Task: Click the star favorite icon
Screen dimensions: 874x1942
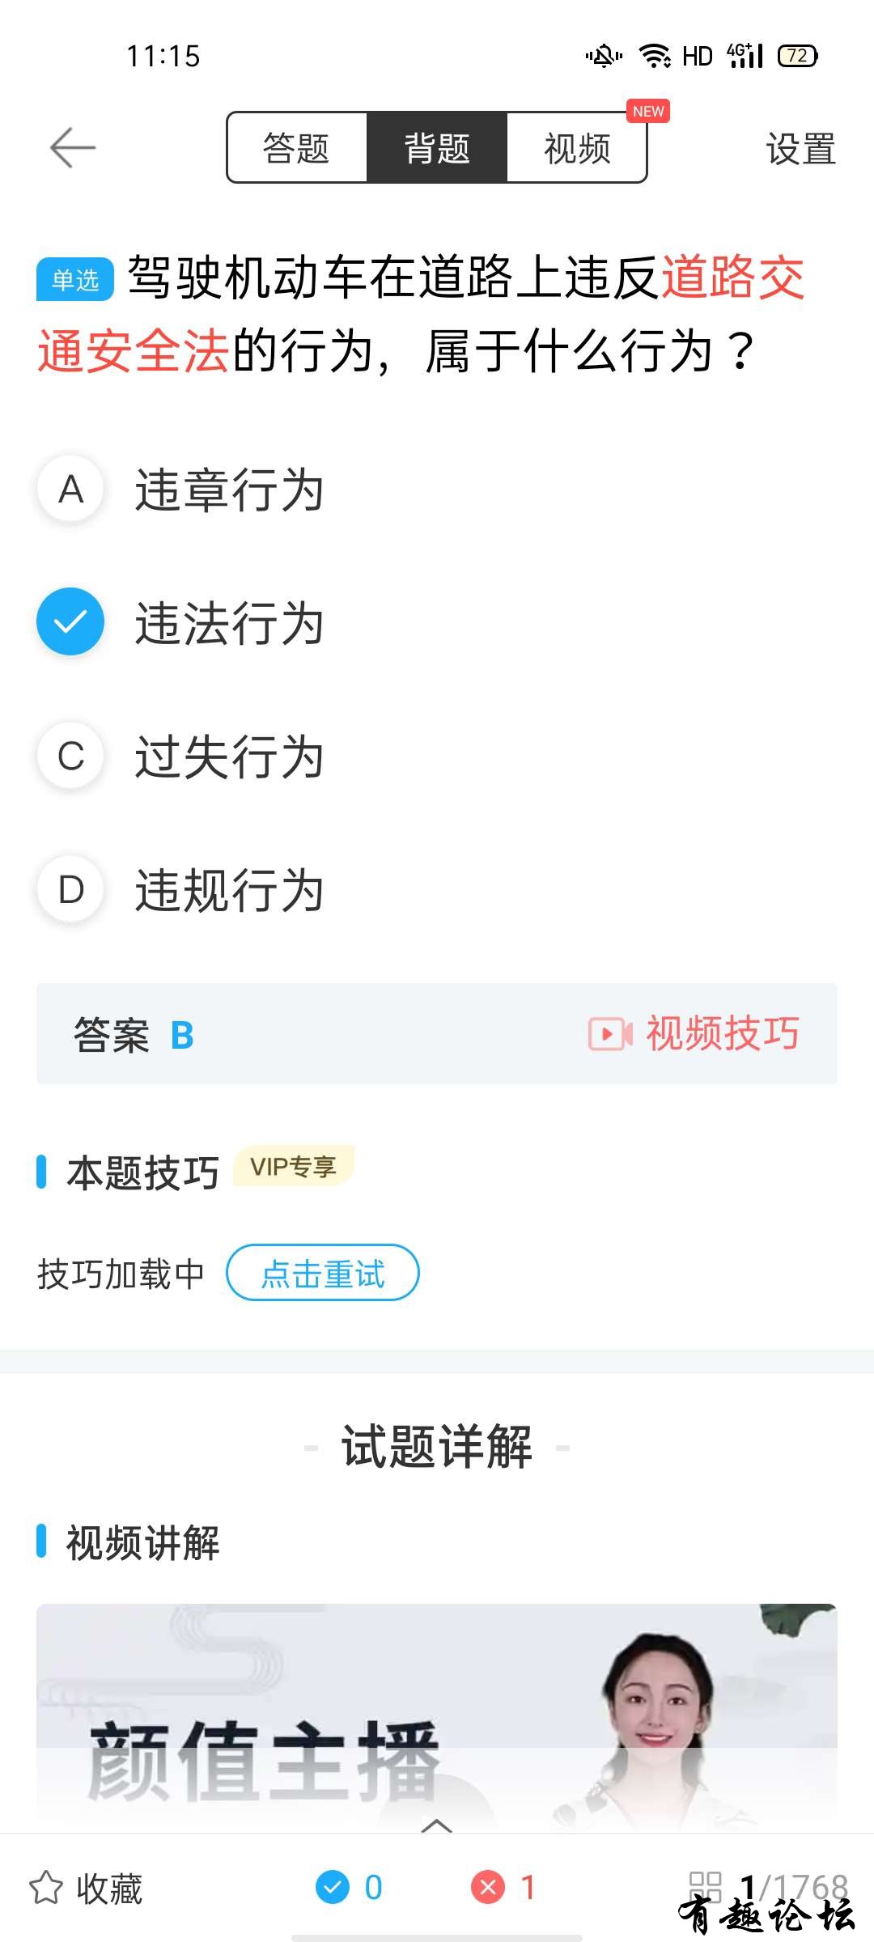Action: tap(46, 1888)
